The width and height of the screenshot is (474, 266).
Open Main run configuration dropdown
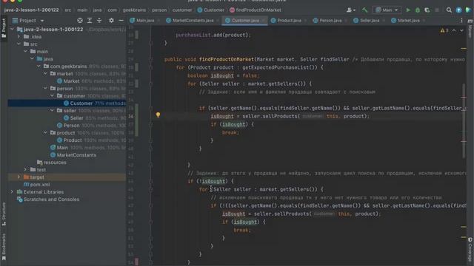point(387,10)
